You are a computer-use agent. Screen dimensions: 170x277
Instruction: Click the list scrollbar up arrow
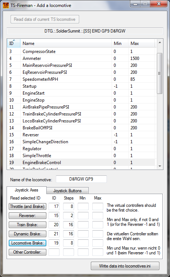(x=160, y=42)
